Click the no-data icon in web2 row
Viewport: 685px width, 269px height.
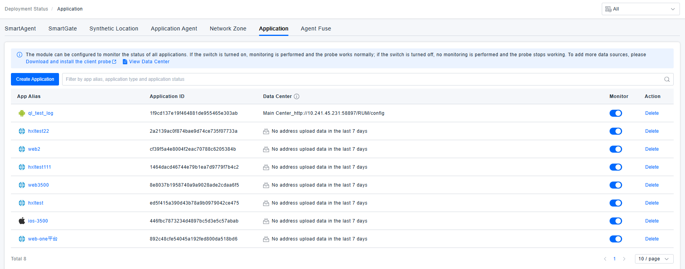click(x=266, y=149)
